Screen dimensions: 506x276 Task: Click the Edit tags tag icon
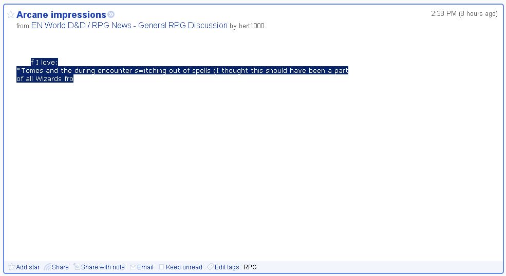[210, 267]
